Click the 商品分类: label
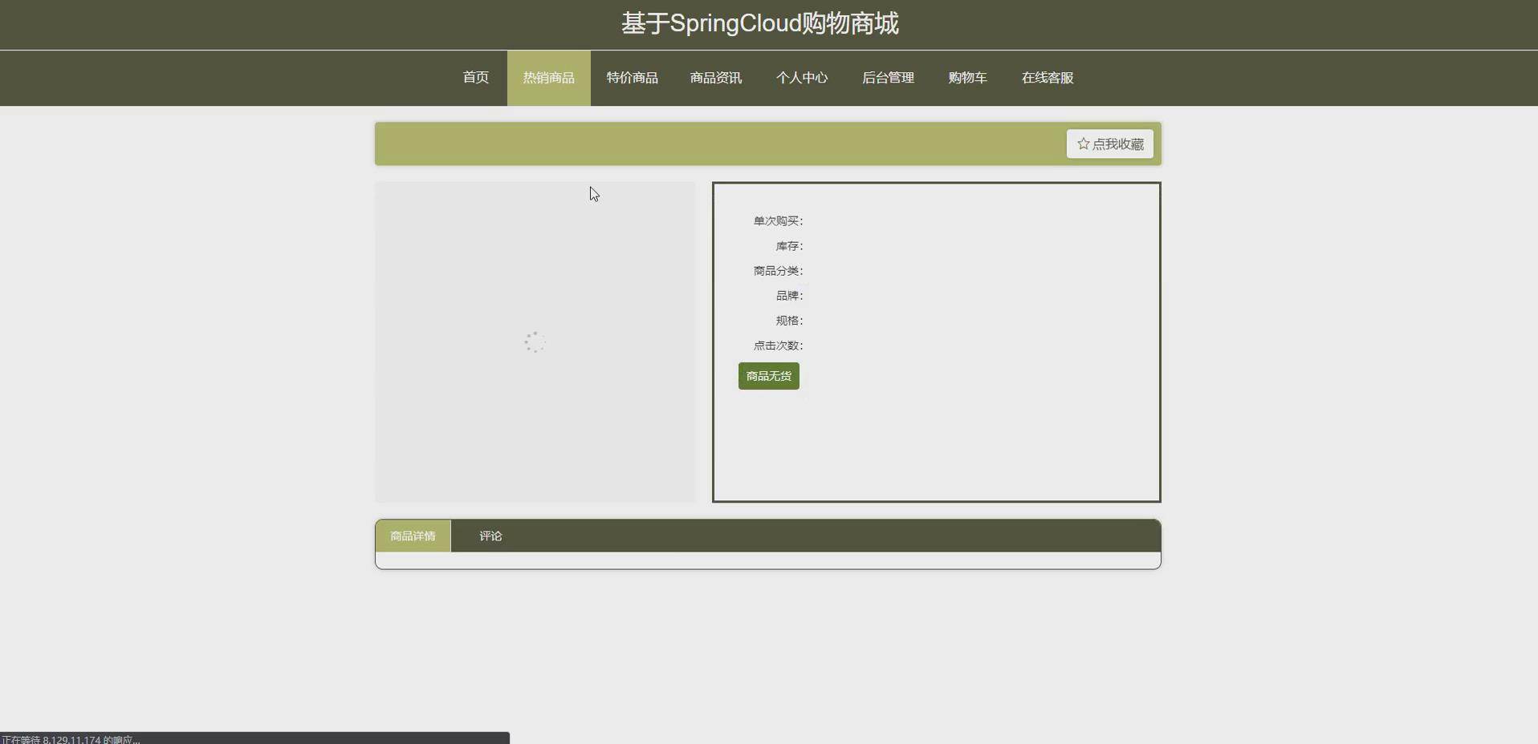The image size is (1538, 744). coord(778,271)
